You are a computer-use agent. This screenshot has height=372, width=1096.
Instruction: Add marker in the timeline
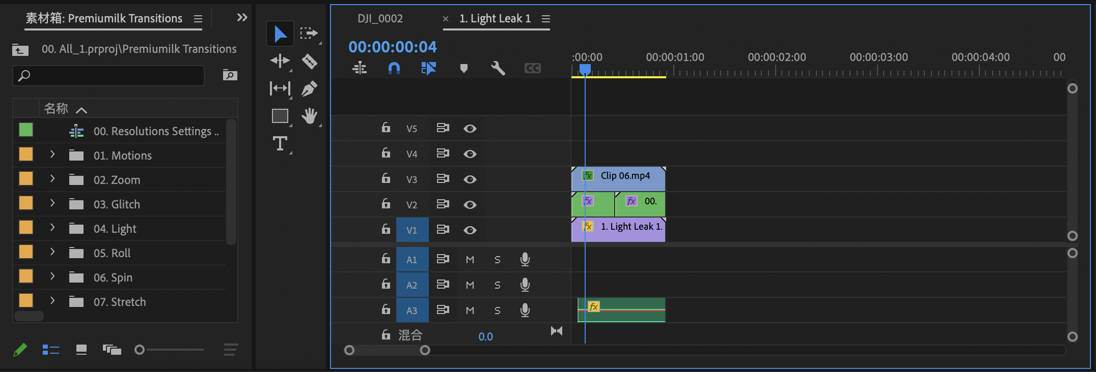coord(463,68)
